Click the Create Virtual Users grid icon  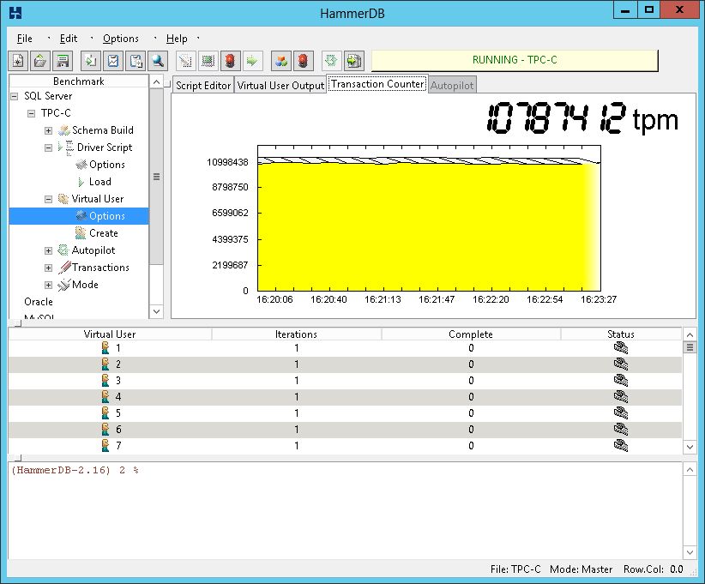[208, 61]
